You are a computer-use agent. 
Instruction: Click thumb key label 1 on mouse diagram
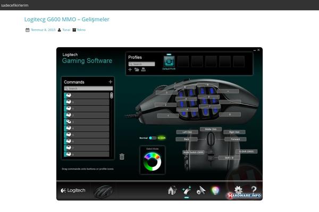(x=168, y=116)
